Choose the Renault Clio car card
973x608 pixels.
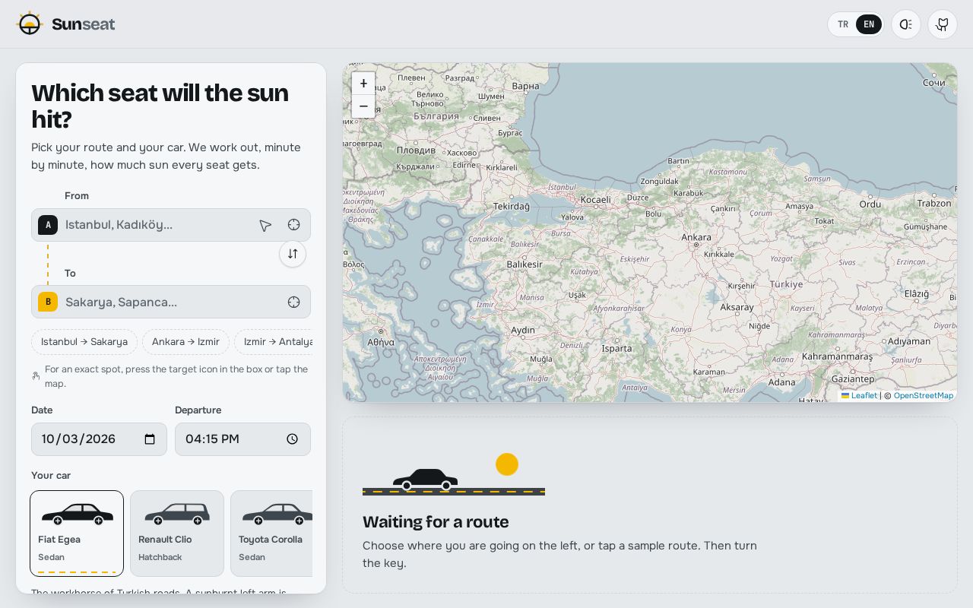click(177, 534)
